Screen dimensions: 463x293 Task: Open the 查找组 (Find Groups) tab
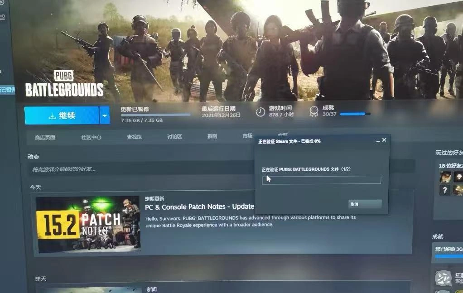pyautogui.click(x=134, y=137)
